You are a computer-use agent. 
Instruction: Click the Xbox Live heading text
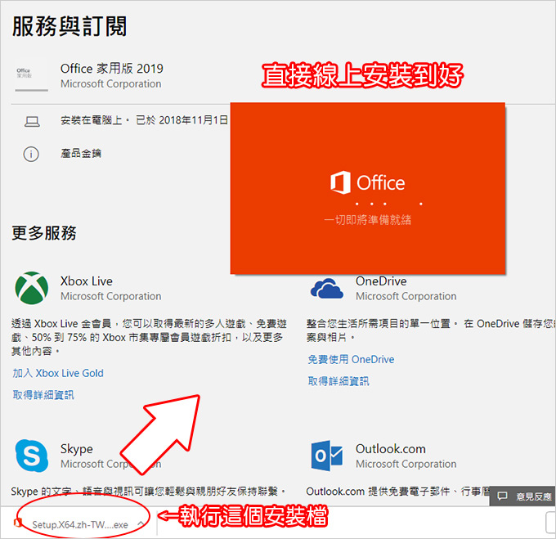[87, 281]
